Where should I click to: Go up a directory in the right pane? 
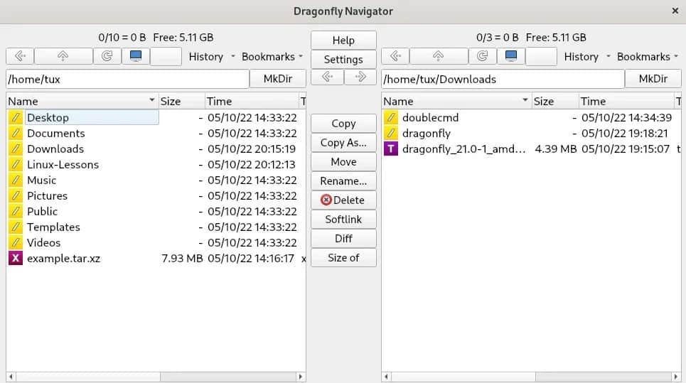click(x=439, y=56)
